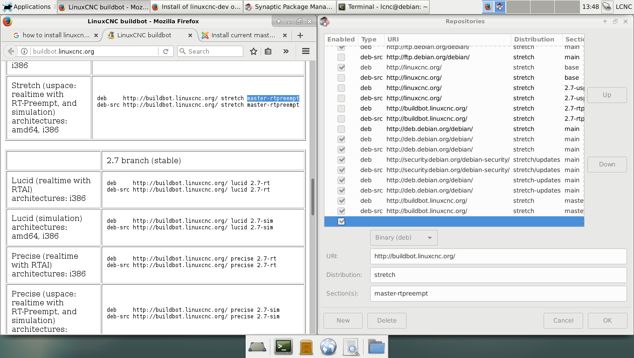Click the Delete repository button
The image size is (634, 358).
coord(387,320)
